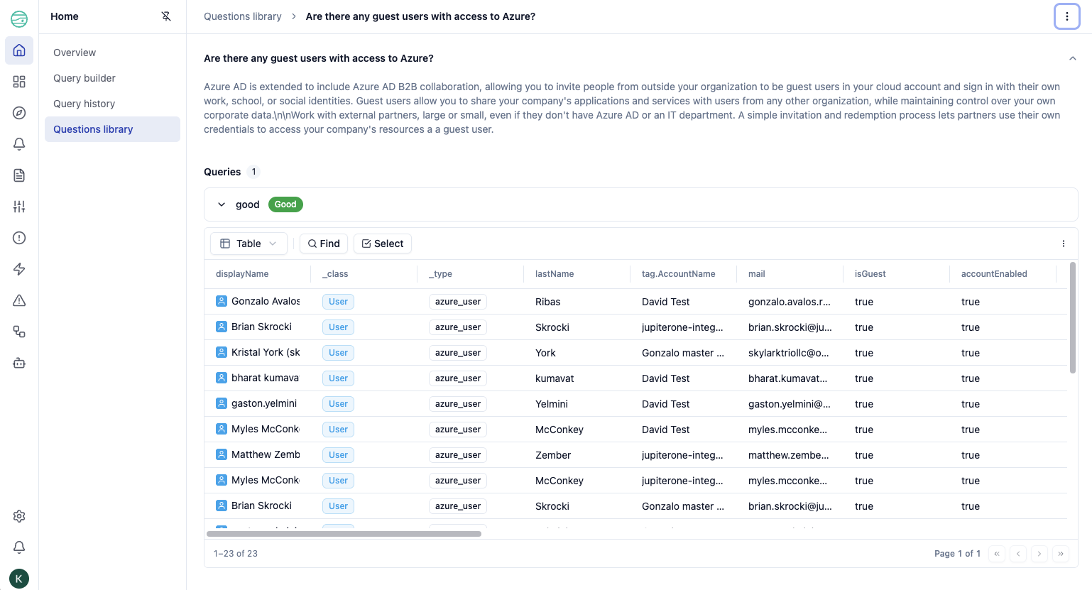Screen dimensions: 1092x590
Task: Open the dashboards grid icon
Action: pos(19,82)
